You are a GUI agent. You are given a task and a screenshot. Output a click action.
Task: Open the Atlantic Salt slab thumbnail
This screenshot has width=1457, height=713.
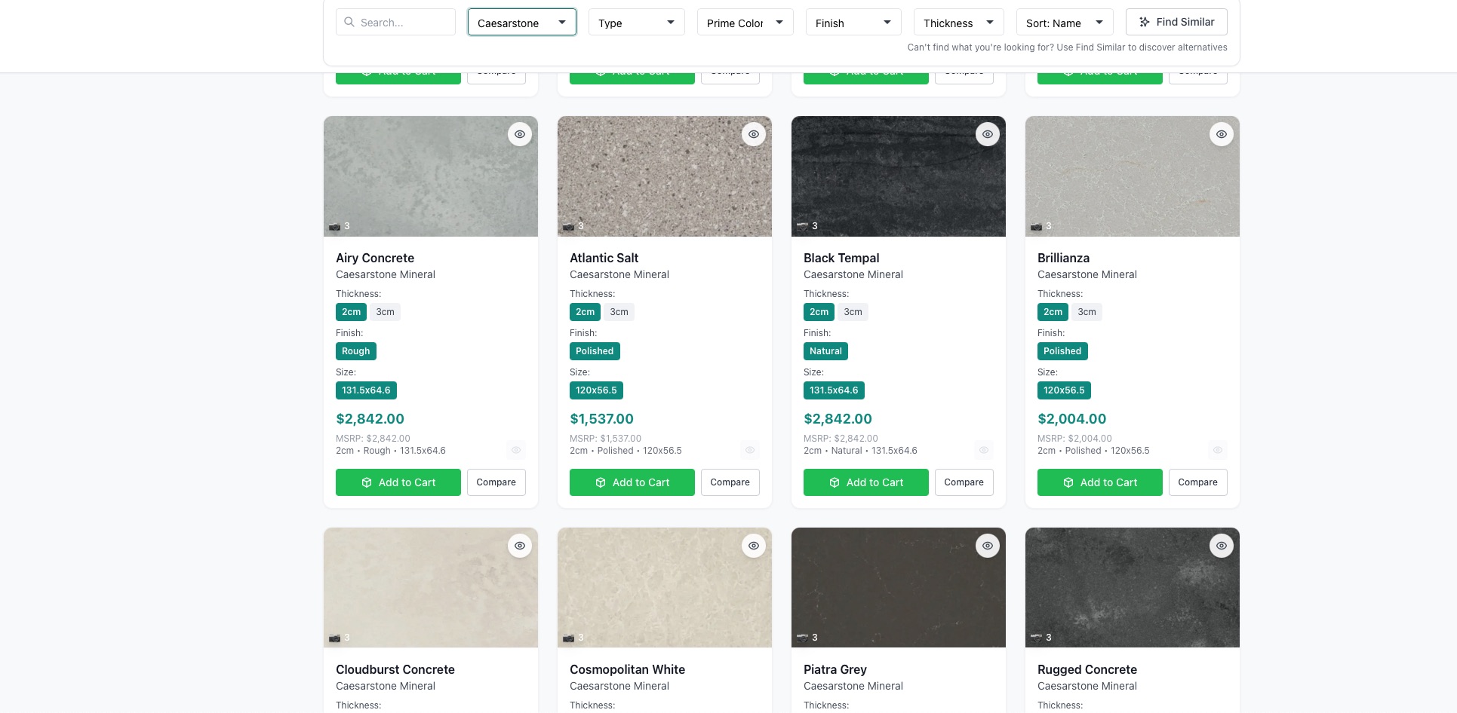point(665,176)
